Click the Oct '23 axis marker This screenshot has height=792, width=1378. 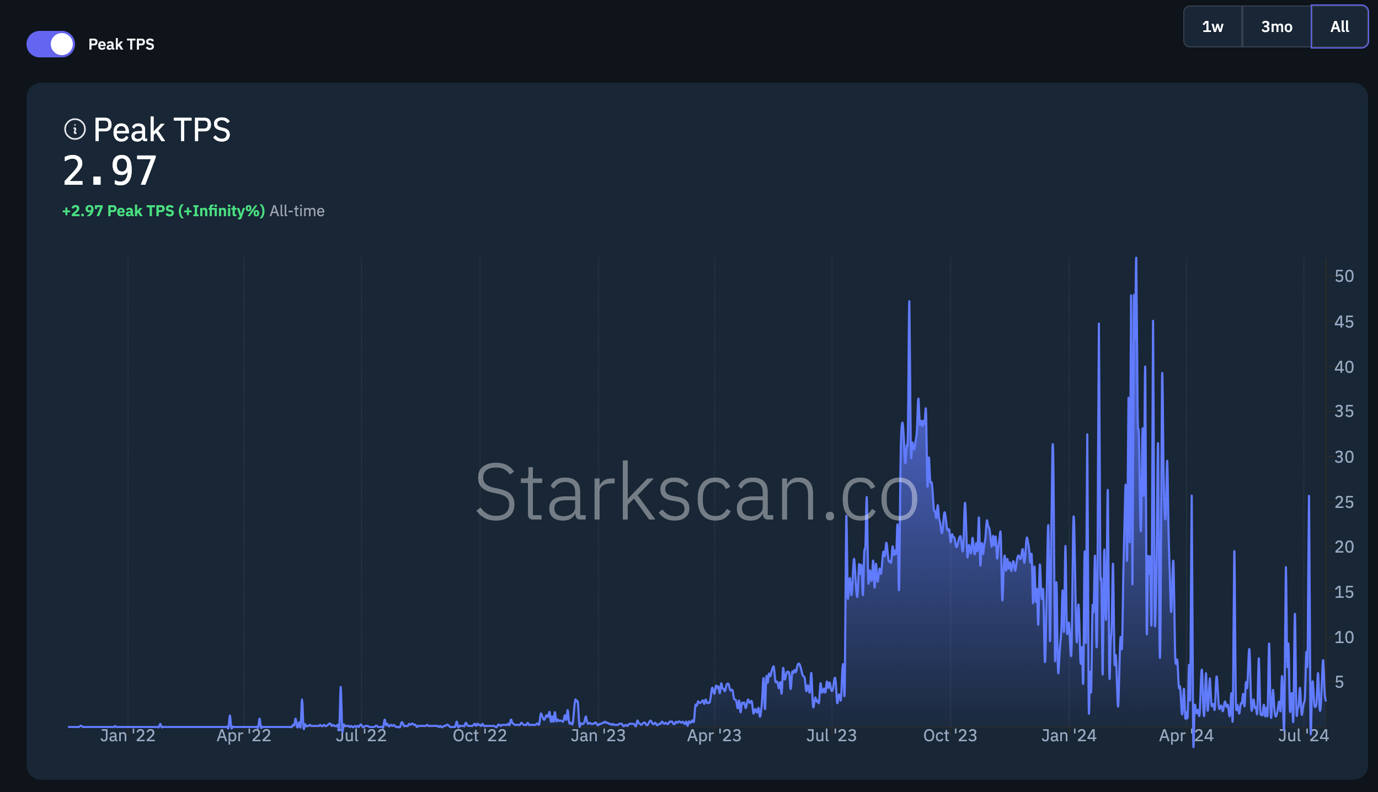pyautogui.click(x=950, y=736)
